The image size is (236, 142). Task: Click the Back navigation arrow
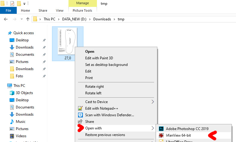(6, 19)
